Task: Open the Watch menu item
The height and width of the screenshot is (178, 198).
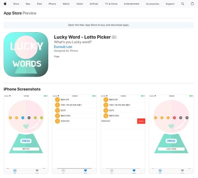Action: (66, 4)
